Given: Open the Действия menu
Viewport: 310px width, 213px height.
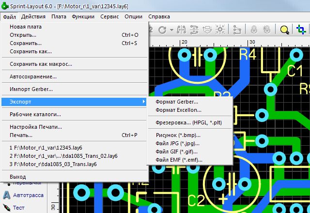Looking at the screenshot, I should [x=33, y=16].
